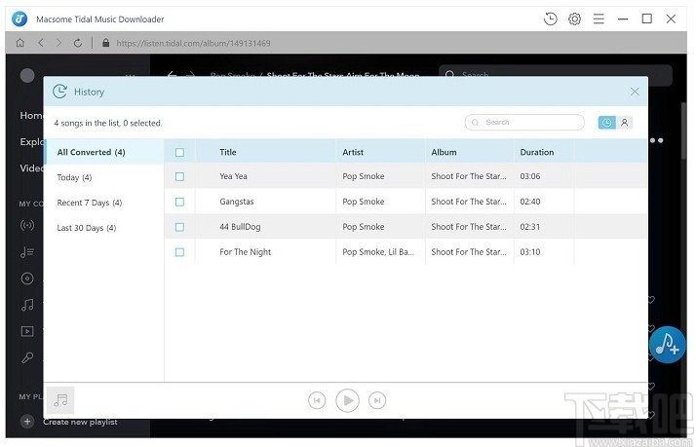Select the 'Gangstas' song title
696x447 pixels.
coord(237,202)
